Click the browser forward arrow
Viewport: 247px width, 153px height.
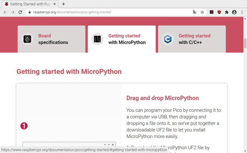pos(13,12)
